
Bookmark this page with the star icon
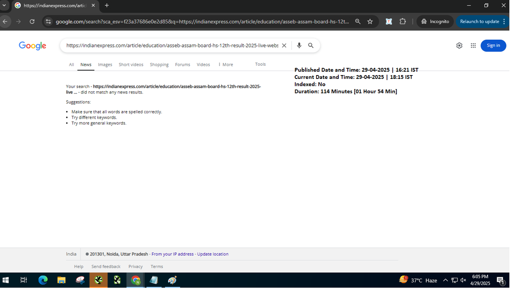[x=370, y=21]
